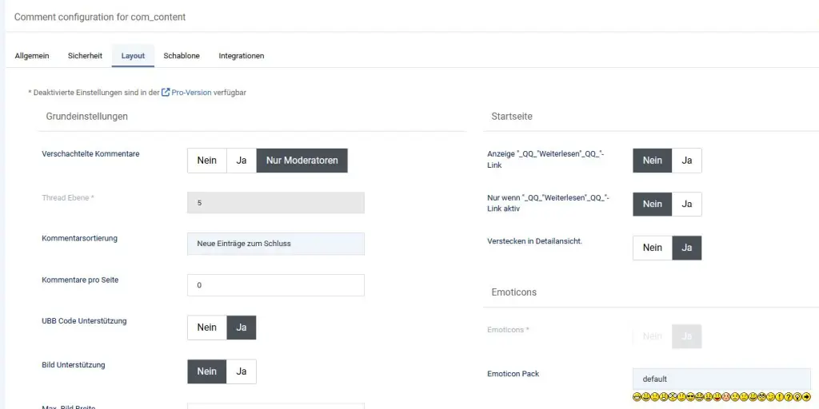
Task: Follow the Pro-Version link
Action: point(191,93)
